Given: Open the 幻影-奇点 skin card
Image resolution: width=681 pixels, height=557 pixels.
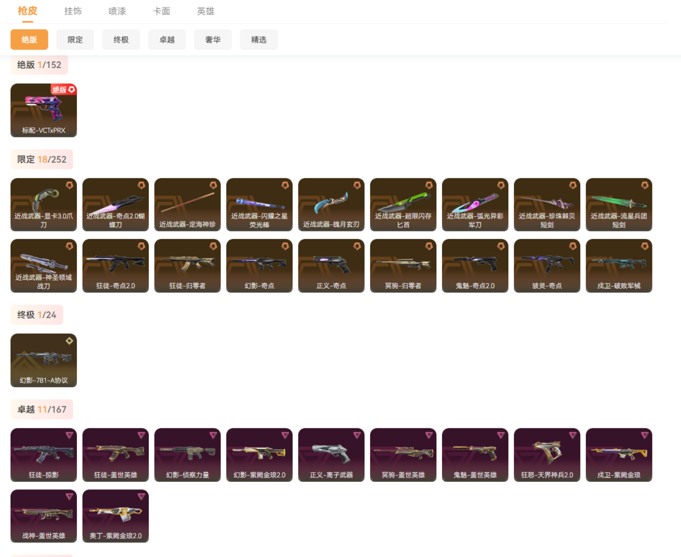Looking at the screenshot, I should [259, 266].
